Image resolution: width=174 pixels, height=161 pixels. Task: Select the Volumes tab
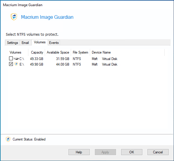click(39, 42)
